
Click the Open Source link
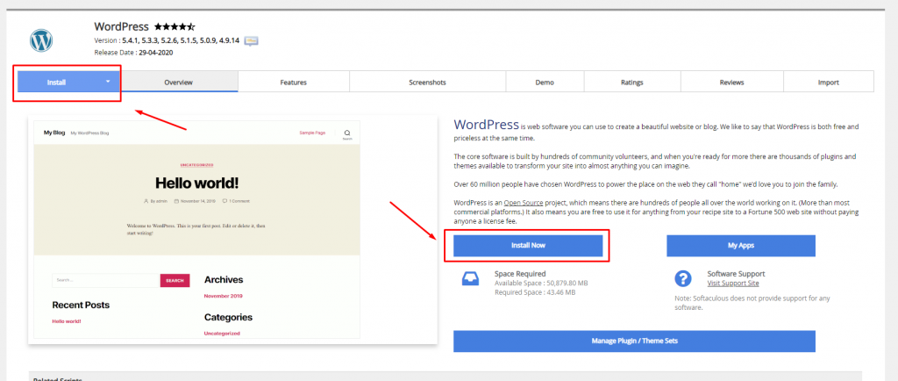point(524,203)
